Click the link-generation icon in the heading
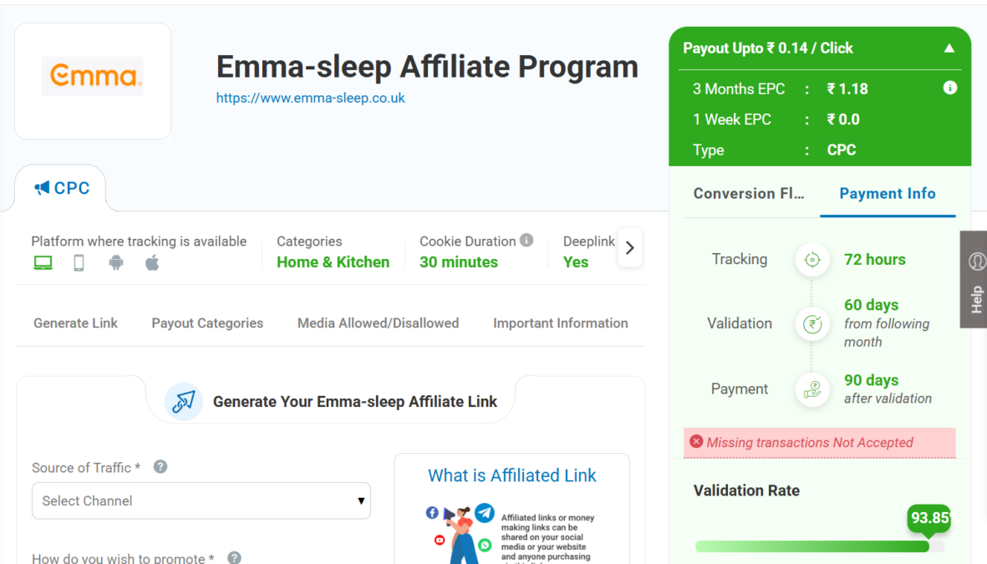The width and height of the screenshot is (987, 564). pyautogui.click(x=183, y=402)
